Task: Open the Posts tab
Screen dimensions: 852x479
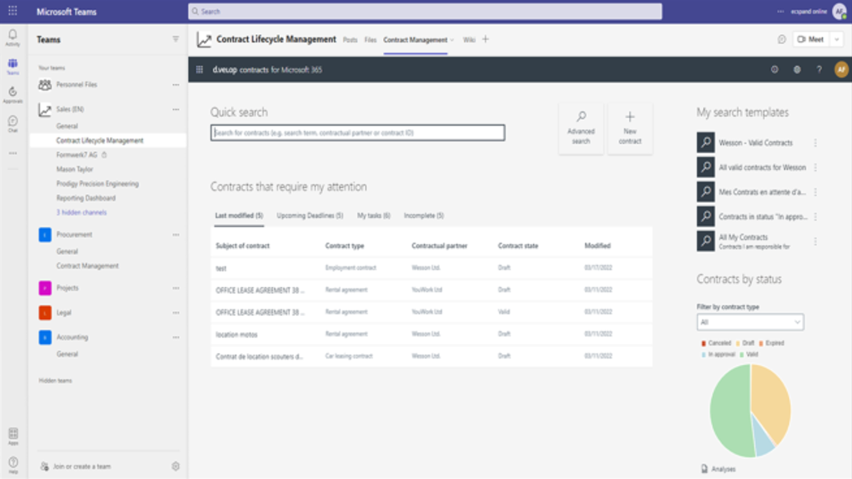Action: pyautogui.click(x=350, y=40)
